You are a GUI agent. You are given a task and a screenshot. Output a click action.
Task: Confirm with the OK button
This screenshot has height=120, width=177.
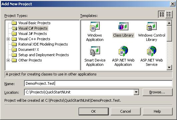point(94,111)
